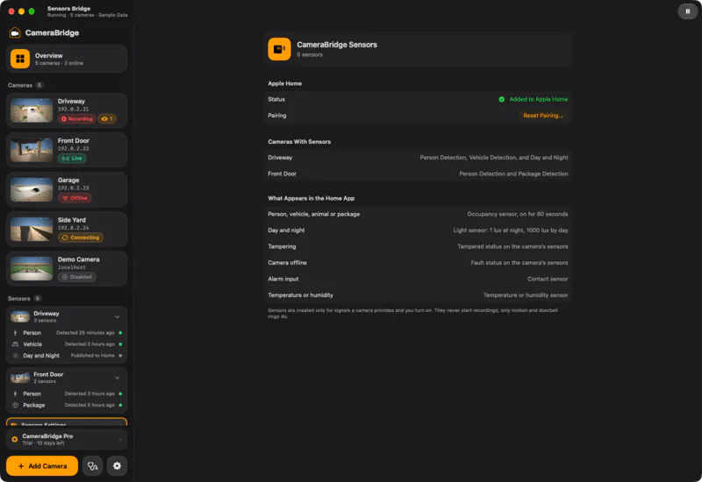Screen dimensions: 702x482
Task: Collapse the Front Door sensors group chevron
Action: pyautogui.click(x=118, y=378)
